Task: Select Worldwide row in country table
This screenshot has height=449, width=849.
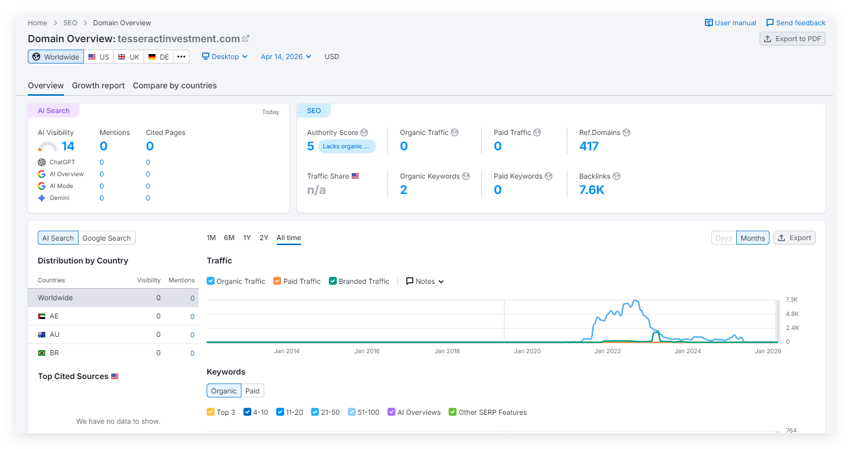Action: point(113,298)
